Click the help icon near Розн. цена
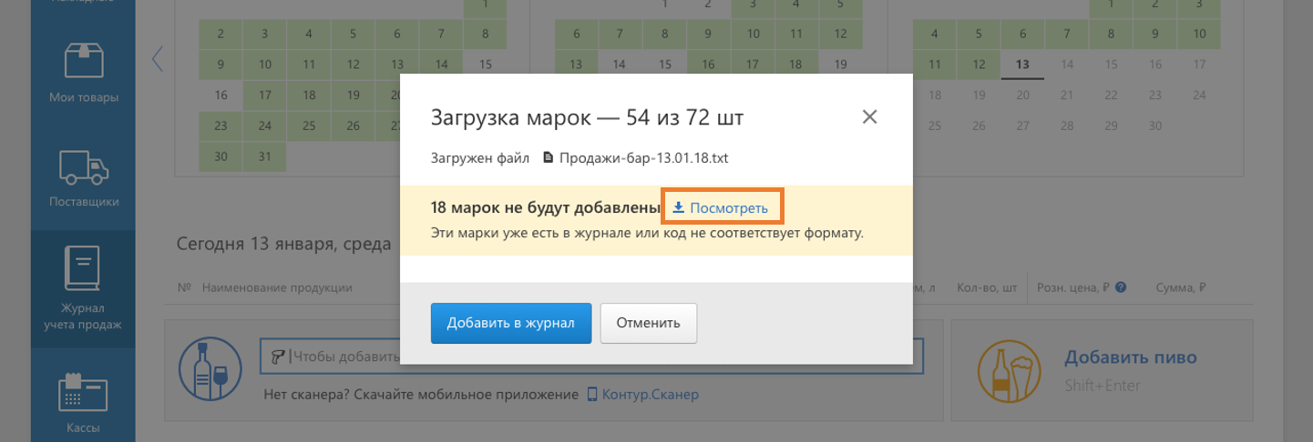This screenshot has width=1313, height=442. click(x=1121, y=287)
